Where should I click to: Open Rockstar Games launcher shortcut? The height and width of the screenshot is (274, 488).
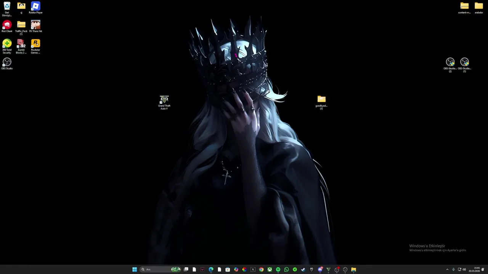35,46
